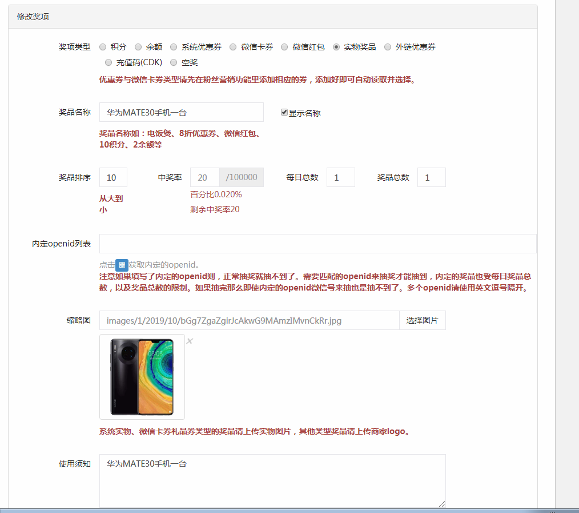Image resolution: width=579 pixels, height=513 pixels.
Task: Click the 从大到小 hint text
Action: coord(111,204)
